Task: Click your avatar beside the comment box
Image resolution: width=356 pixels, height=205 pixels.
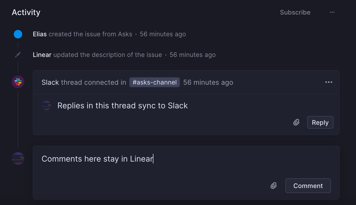Action: 18,158
